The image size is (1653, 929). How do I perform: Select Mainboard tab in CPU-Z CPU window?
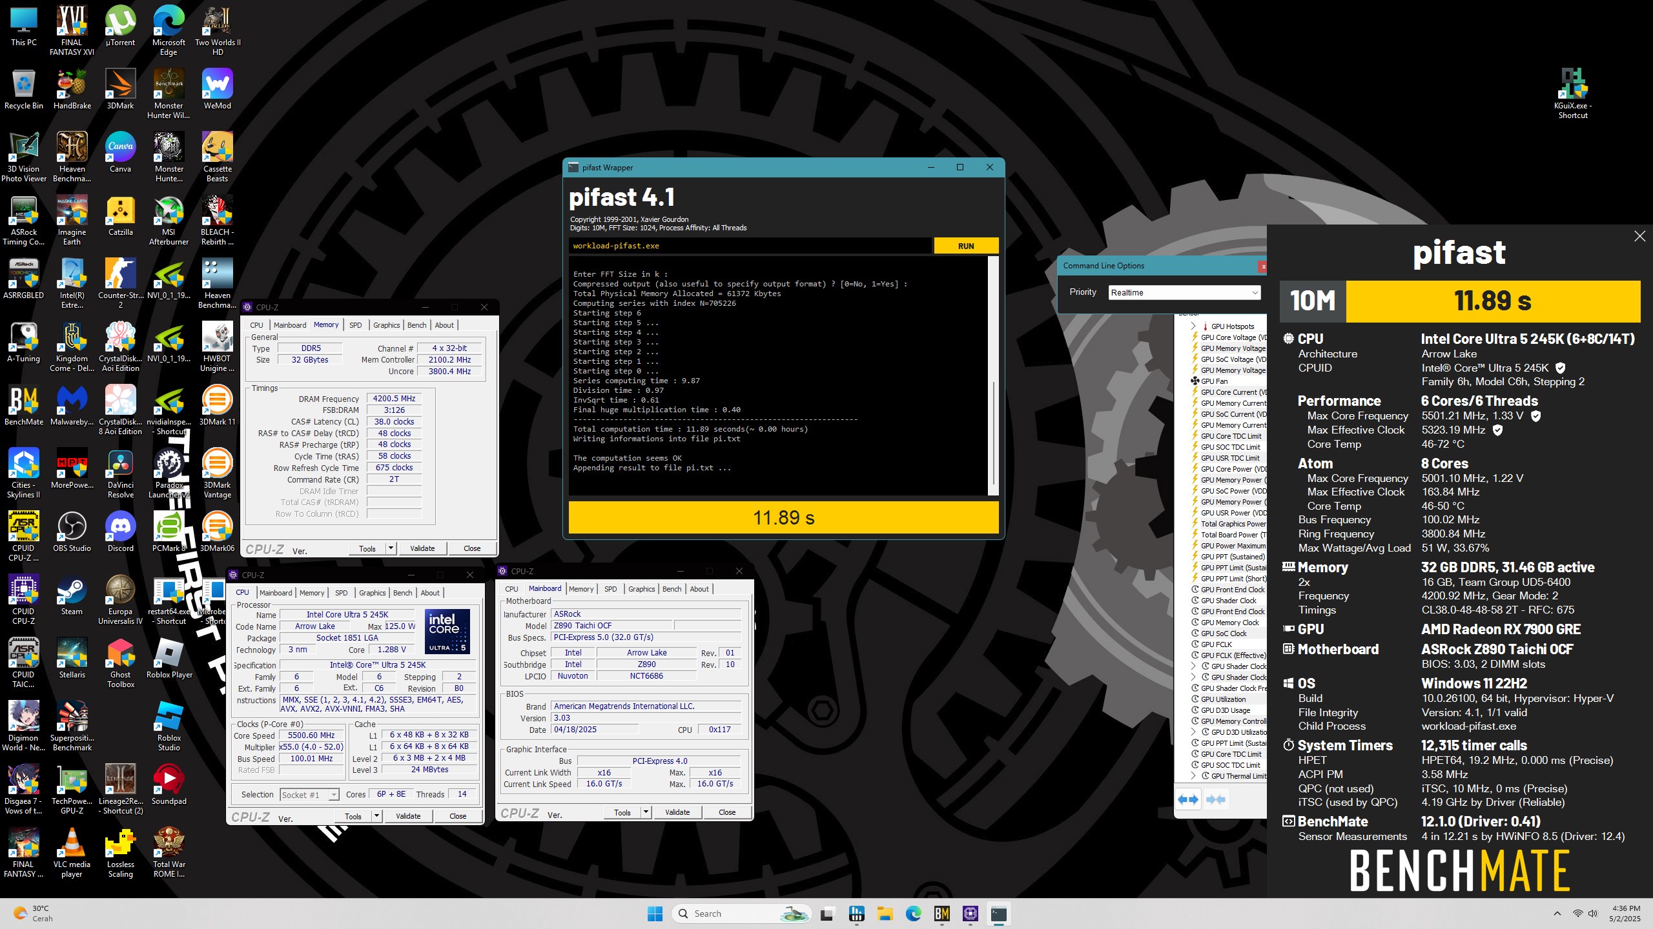click(x=276, y=593)
